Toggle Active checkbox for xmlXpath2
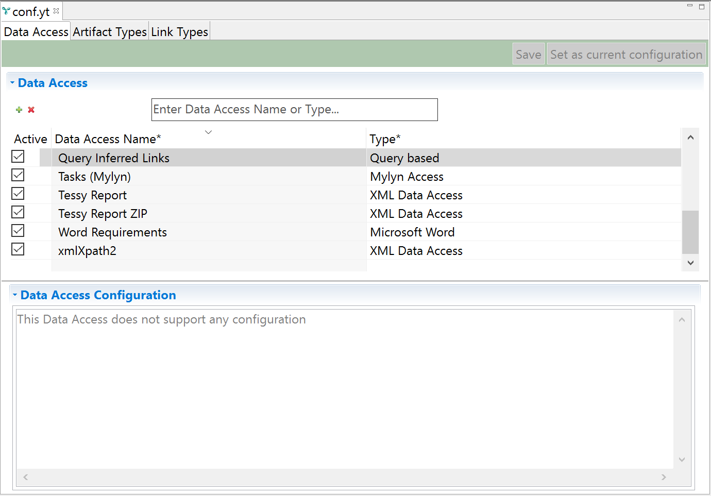711x496 pixels. [x=18, y=249]
